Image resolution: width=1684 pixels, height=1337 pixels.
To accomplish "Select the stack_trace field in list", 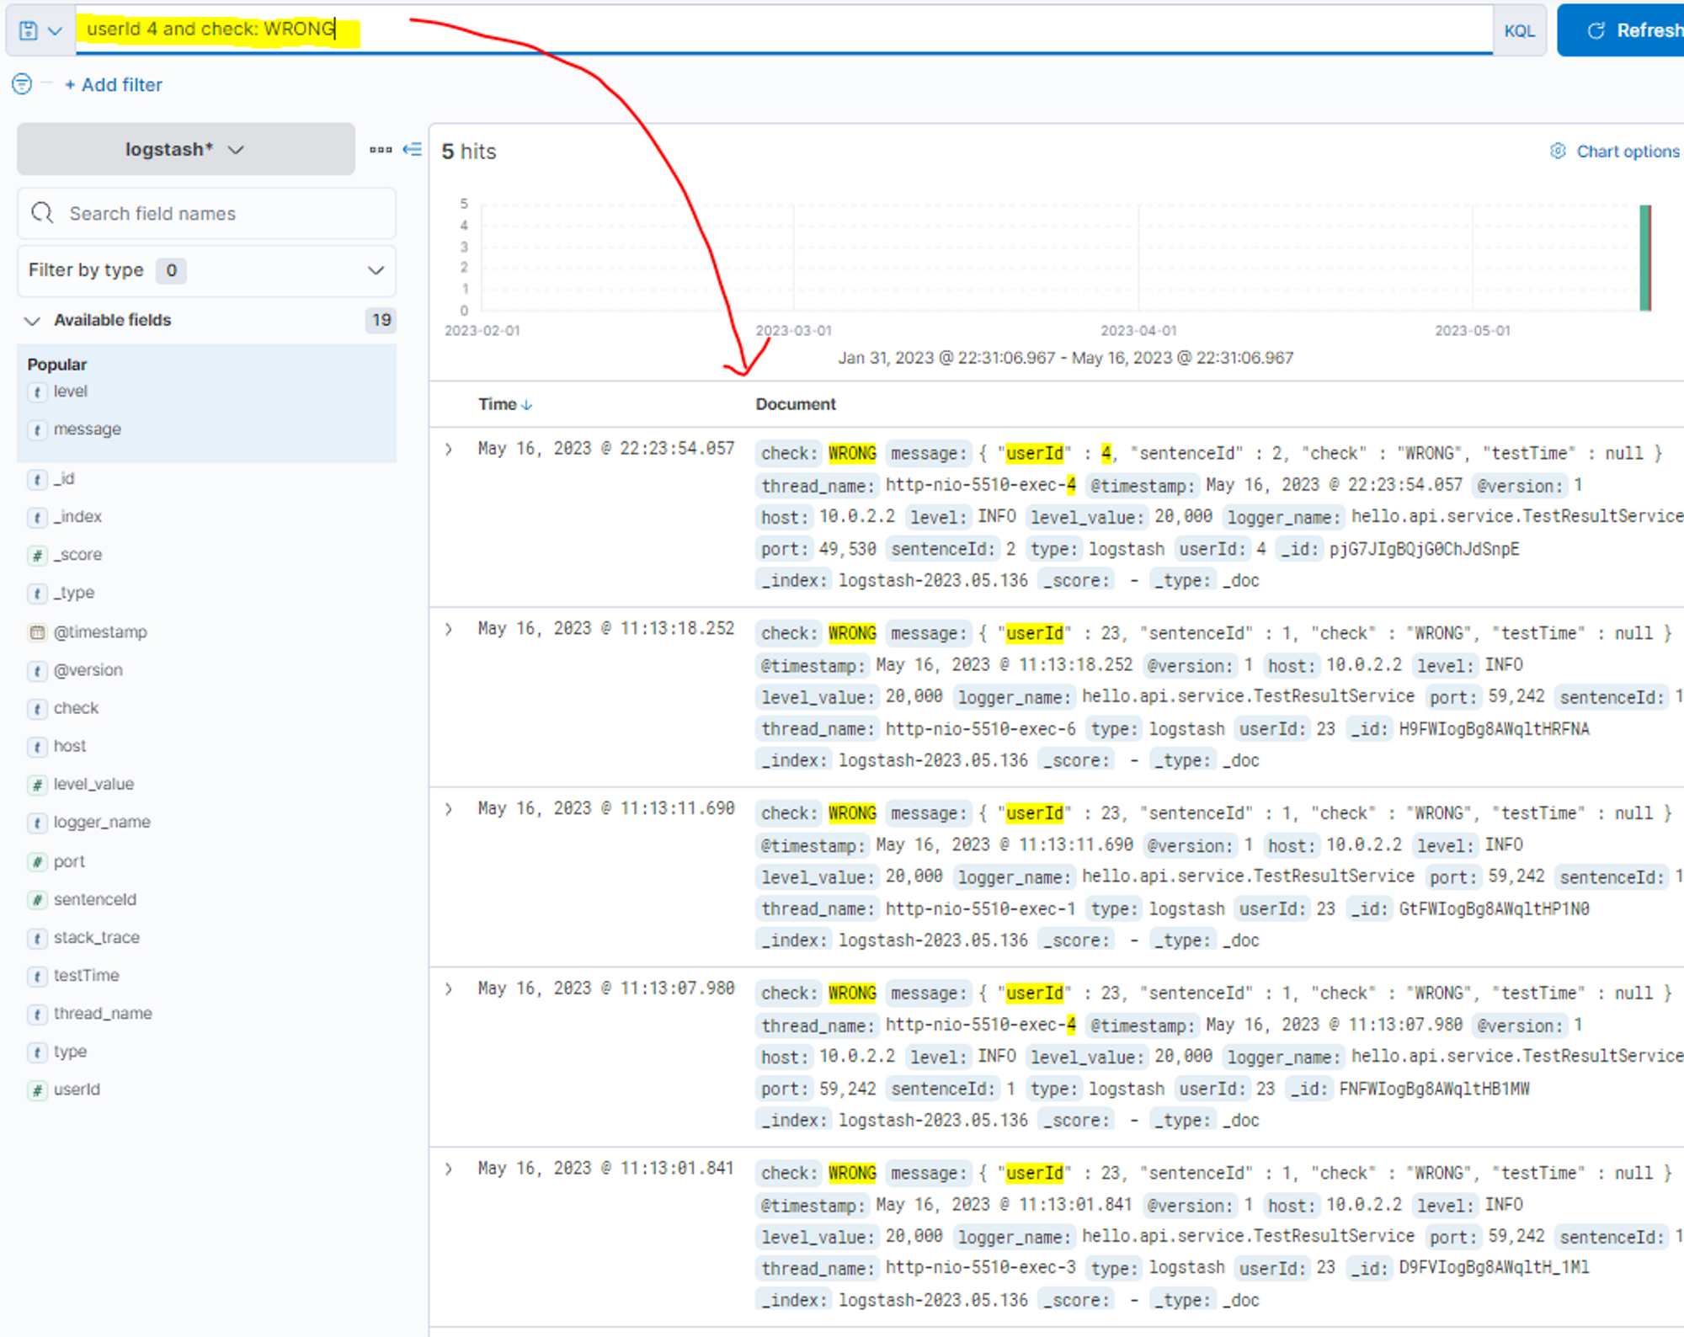I will (97, 937).
